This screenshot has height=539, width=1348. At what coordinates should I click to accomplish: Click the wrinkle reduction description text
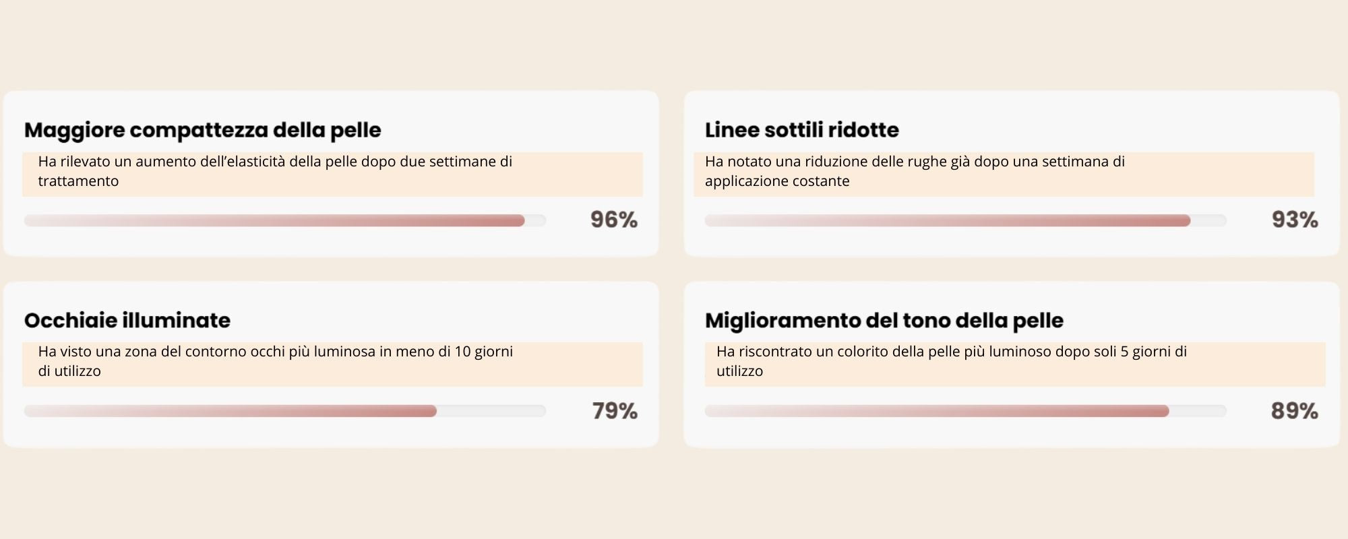click(x=915, y=171)
